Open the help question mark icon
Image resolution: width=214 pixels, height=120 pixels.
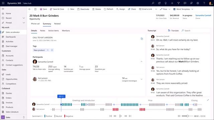click(x=204, y=3)
